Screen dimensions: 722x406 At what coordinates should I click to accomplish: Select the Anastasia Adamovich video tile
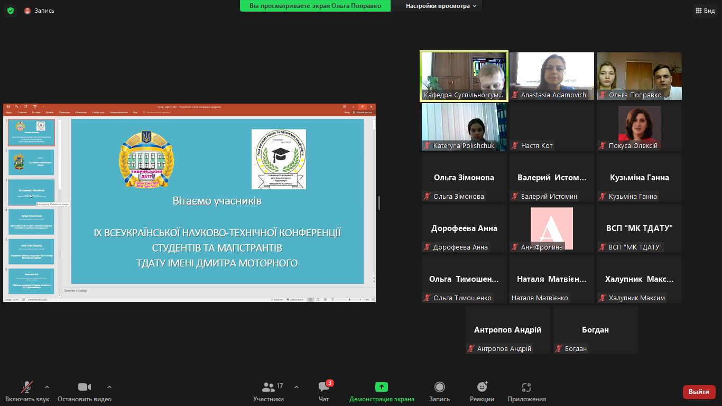point(552,76)
